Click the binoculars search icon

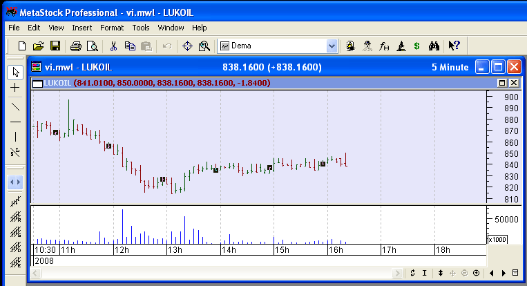click(x=434, y=46)
